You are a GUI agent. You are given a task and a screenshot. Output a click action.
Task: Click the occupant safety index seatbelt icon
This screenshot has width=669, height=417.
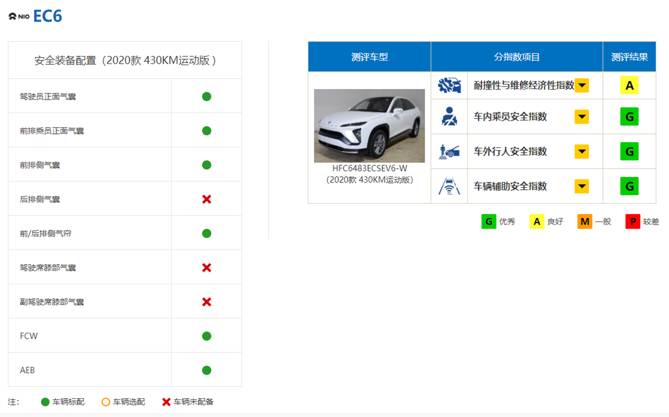pyautogui.click(x=449, y=116)
